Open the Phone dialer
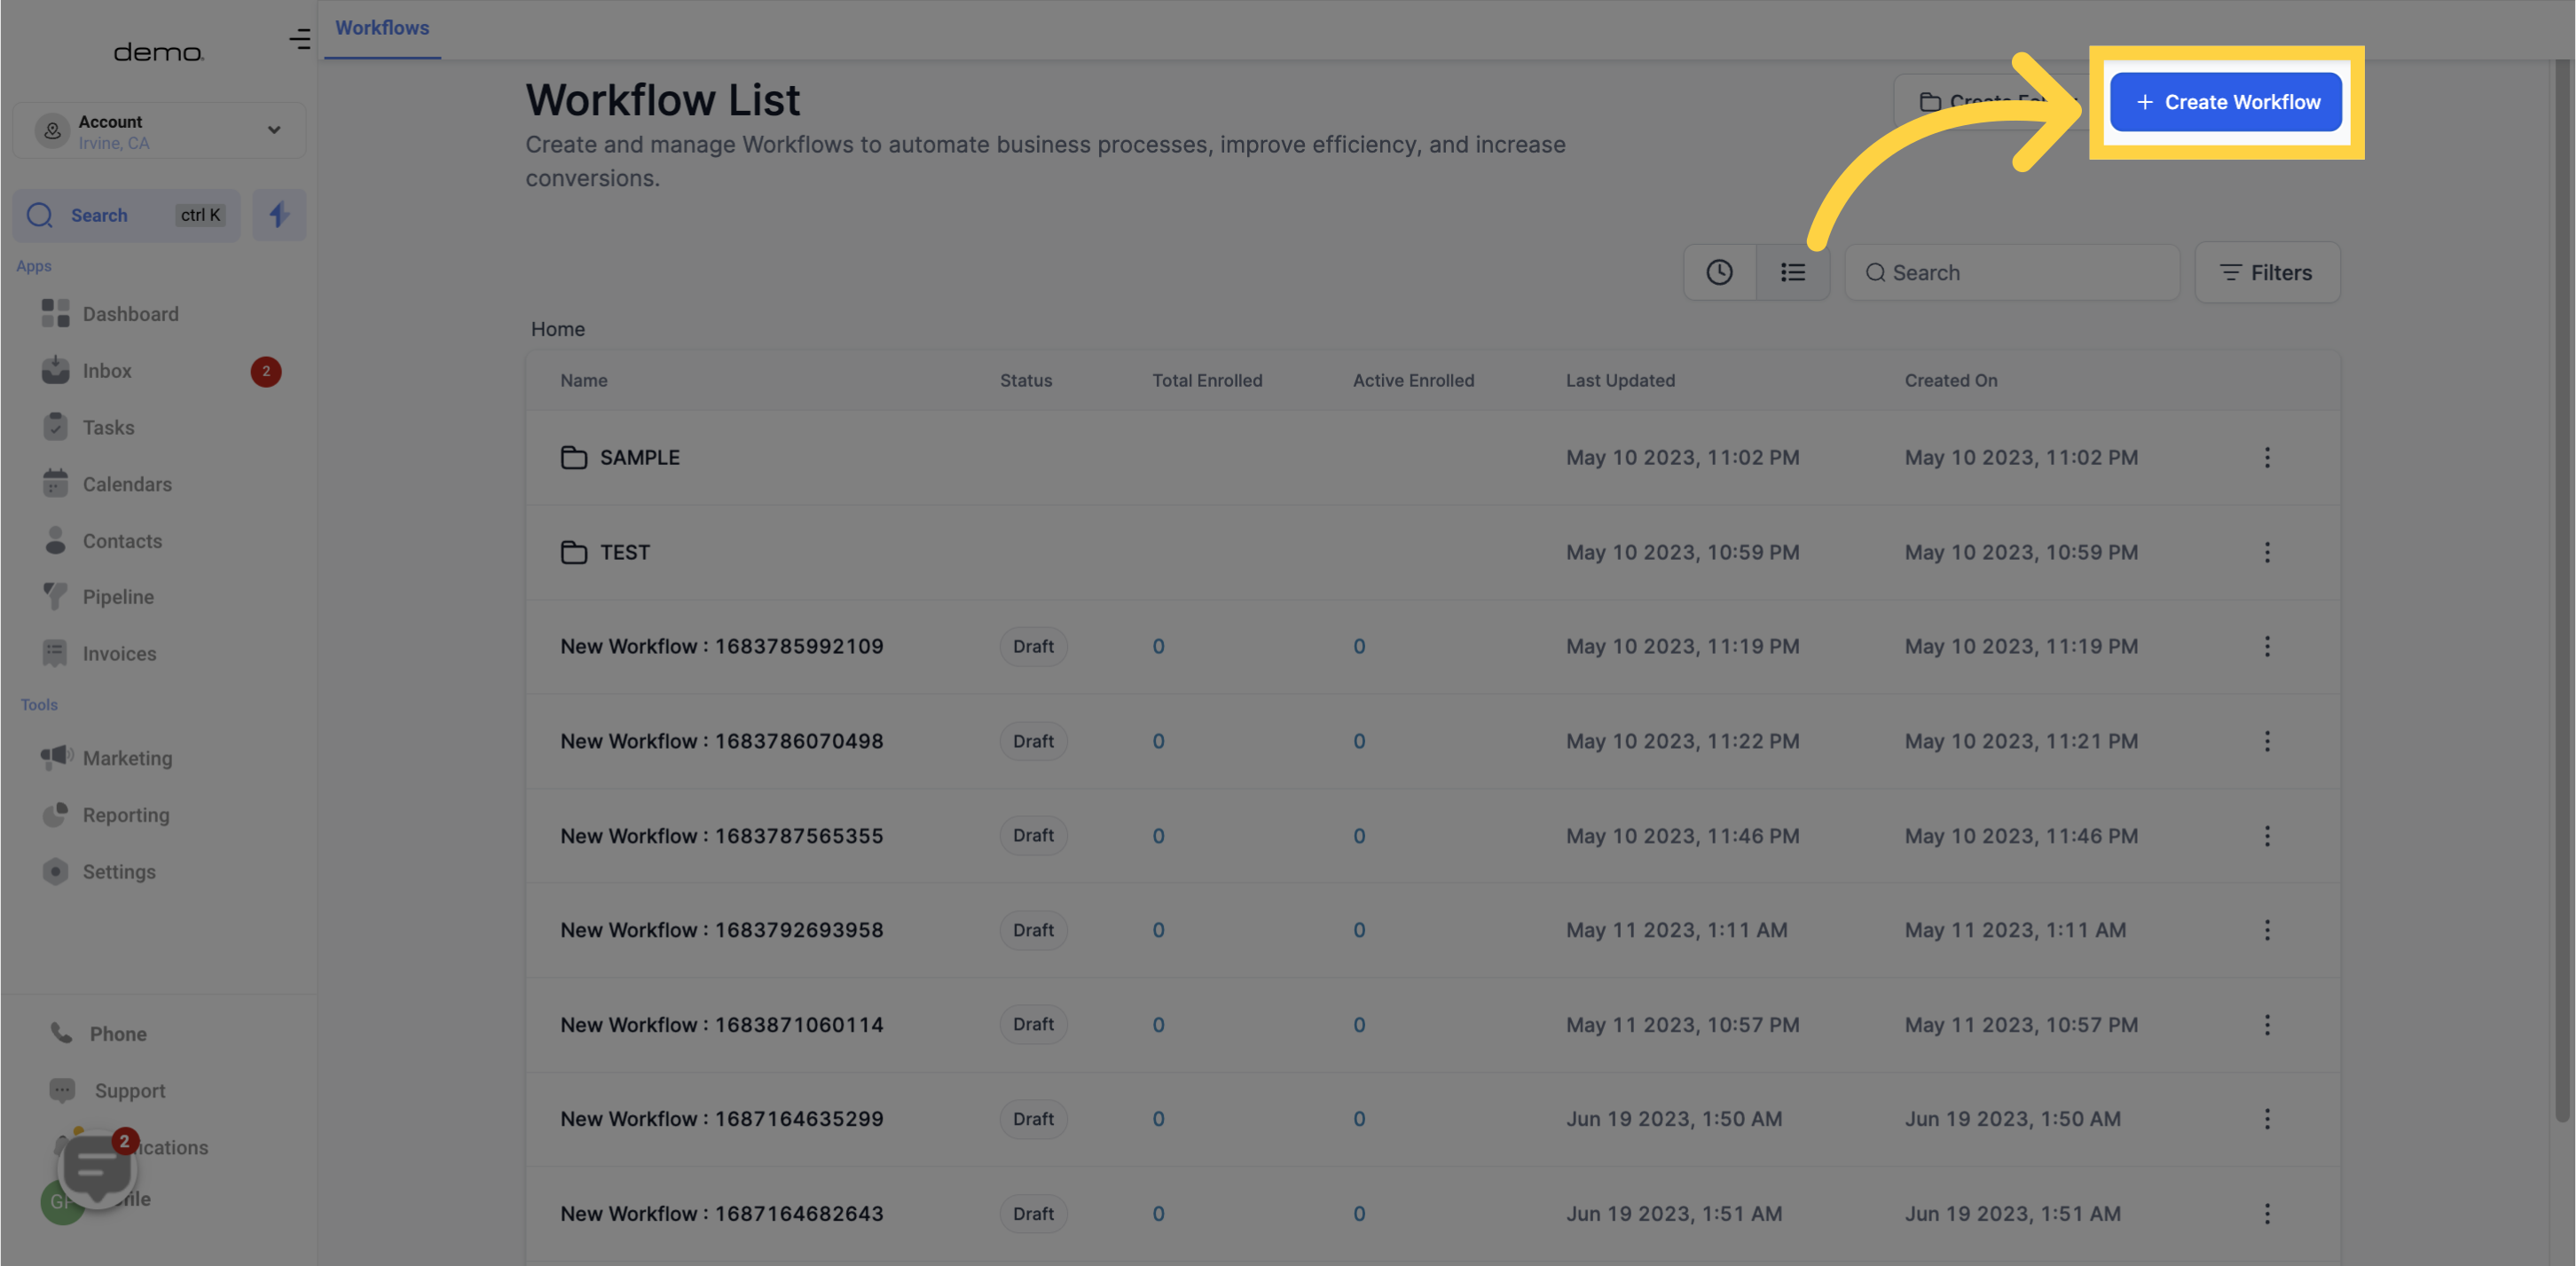Viewport: 2576px width, 1266px height. pos(117,1034)
